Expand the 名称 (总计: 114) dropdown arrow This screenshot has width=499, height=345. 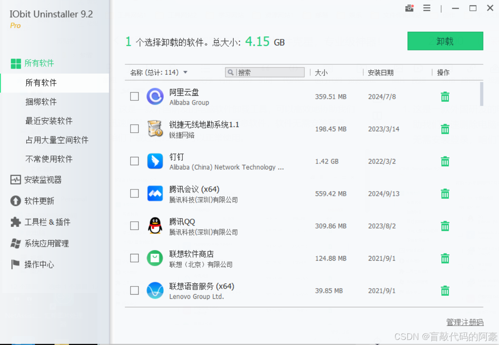click(x=185, y=72)
